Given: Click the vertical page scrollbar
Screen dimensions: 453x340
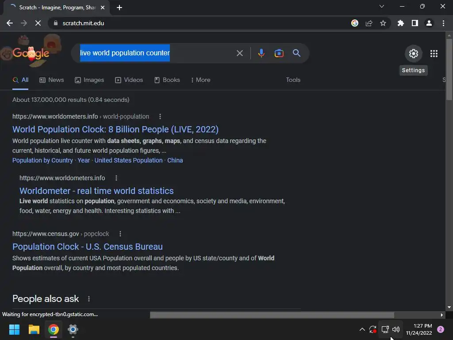Looking at the screenshot, I should 449,70.
